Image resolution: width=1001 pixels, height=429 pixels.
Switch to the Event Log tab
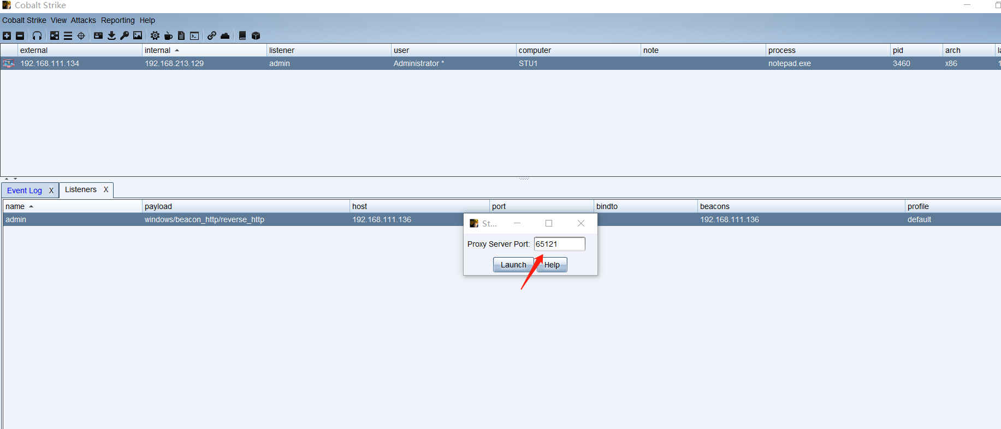pos(25,190)
